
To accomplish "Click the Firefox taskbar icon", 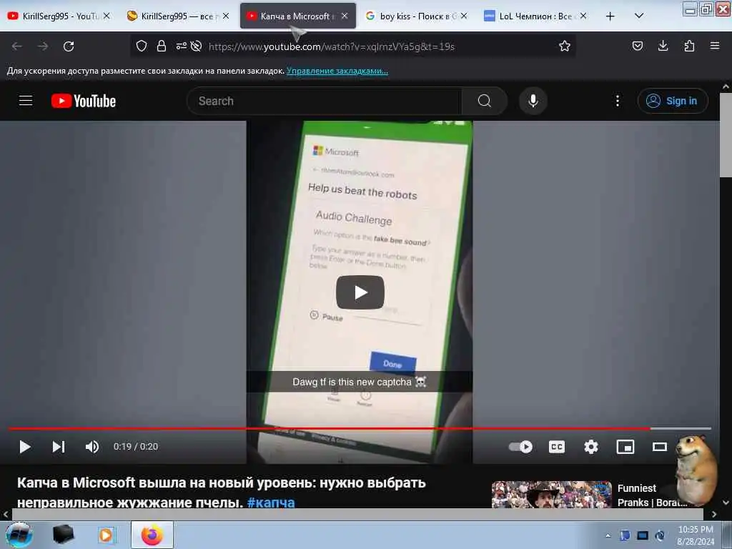I will (152, 535).
